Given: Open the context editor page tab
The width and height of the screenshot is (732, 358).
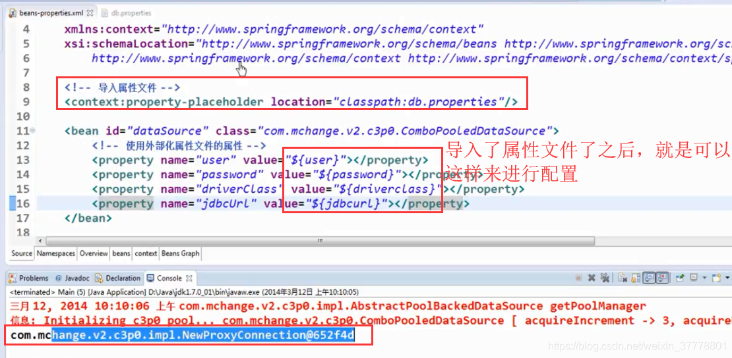Looking at the screenshot, I should coord(146,253).
